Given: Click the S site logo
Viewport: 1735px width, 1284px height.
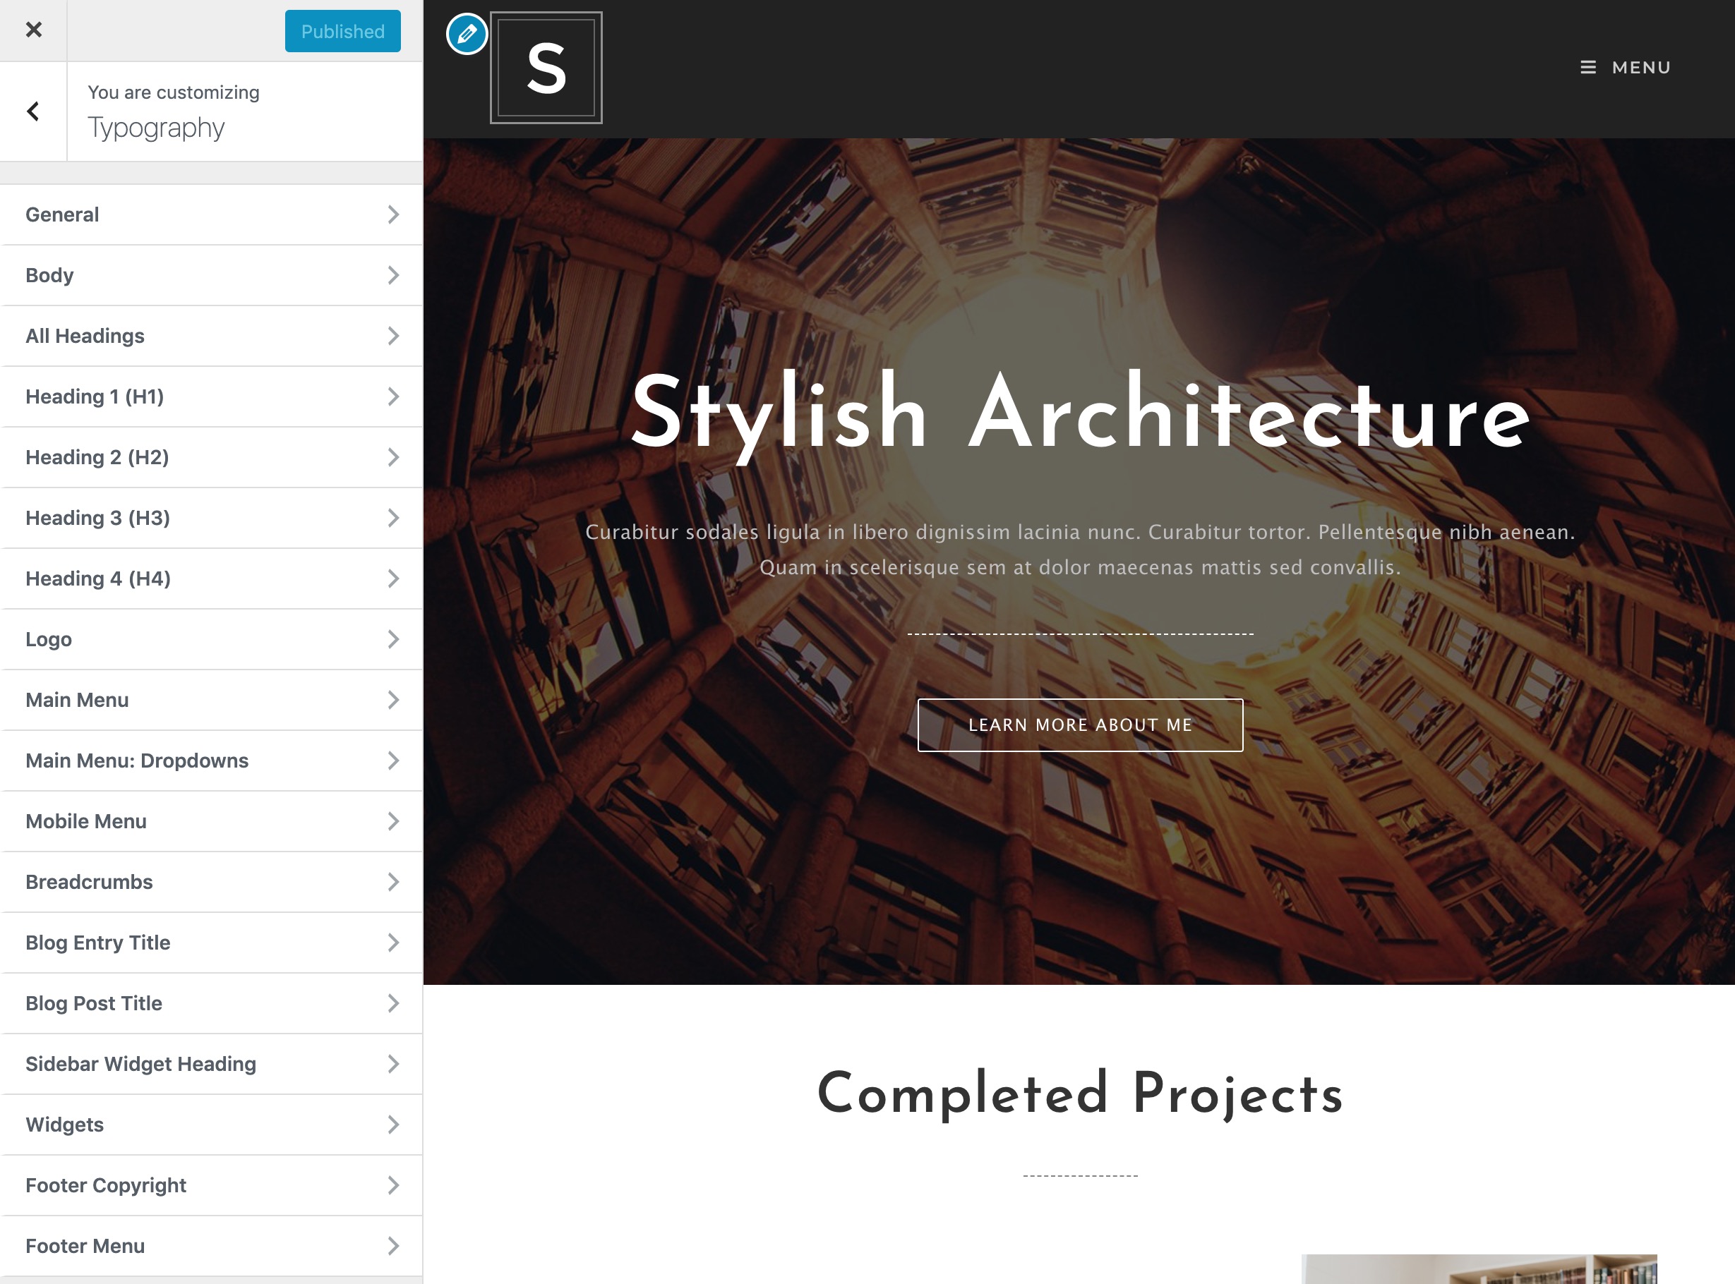Looking at the screenshot, I should tap(546, 68).
